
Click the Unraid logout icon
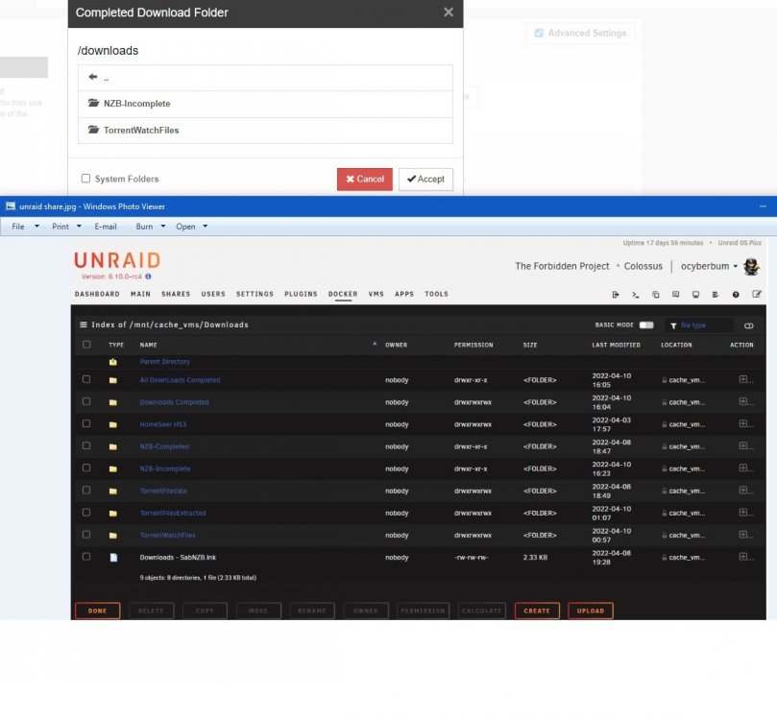click(x=616, y=294)
